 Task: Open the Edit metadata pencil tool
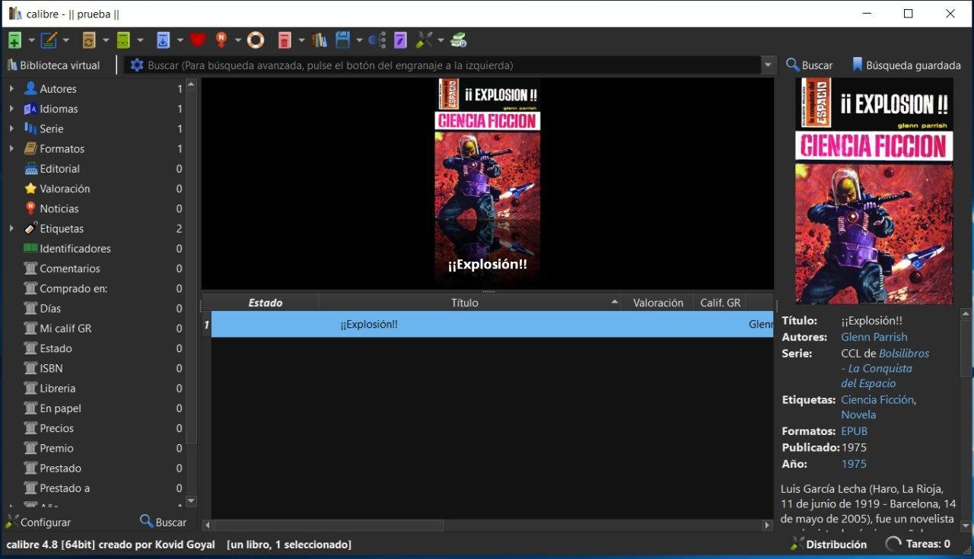click(49, 40)
